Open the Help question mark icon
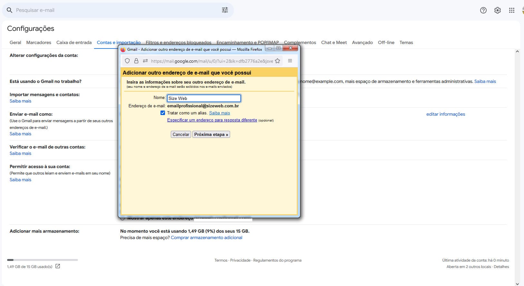 click(483, 10)
